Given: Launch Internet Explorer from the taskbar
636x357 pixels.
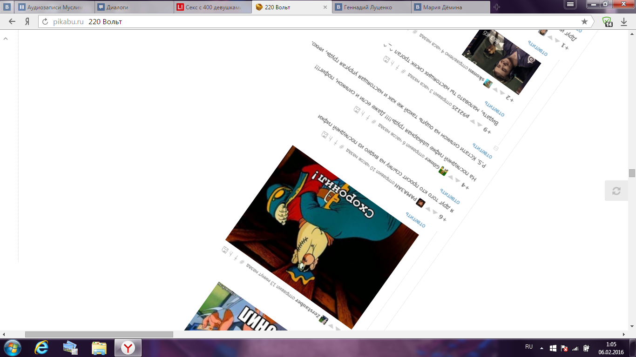Looking at the screenshot, I should (x=42, y=348).
